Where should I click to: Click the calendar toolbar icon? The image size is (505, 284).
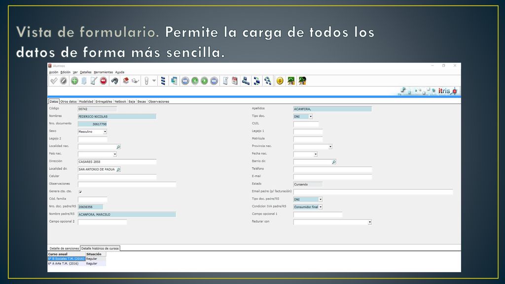click(234, 81)
